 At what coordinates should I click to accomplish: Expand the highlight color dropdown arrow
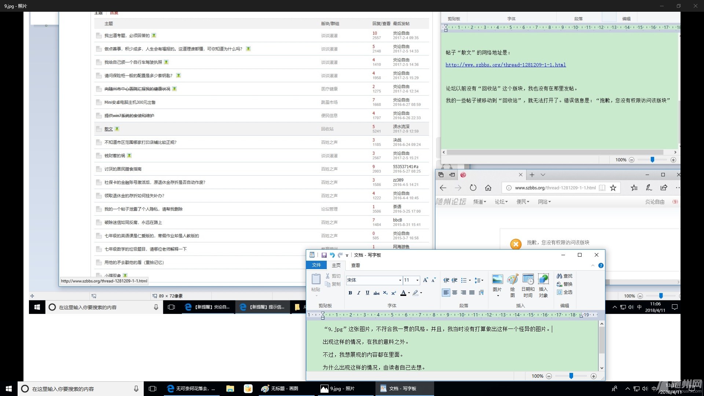421,293
